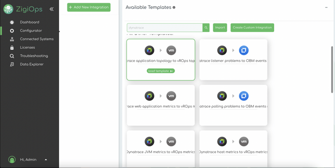This screenshot has width=335, height=168.
Task: Click the ZigiOps brand name text
Action: pyautogui.click(x=29, y=9)
